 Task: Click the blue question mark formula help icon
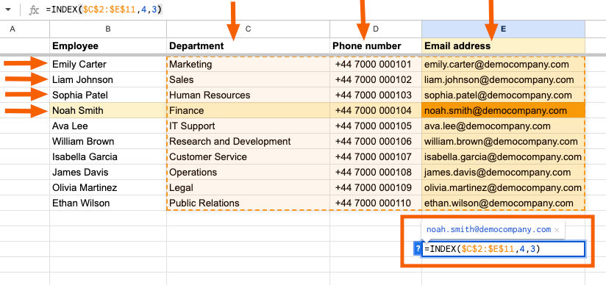pyautogui.click(x=418, y=248)
